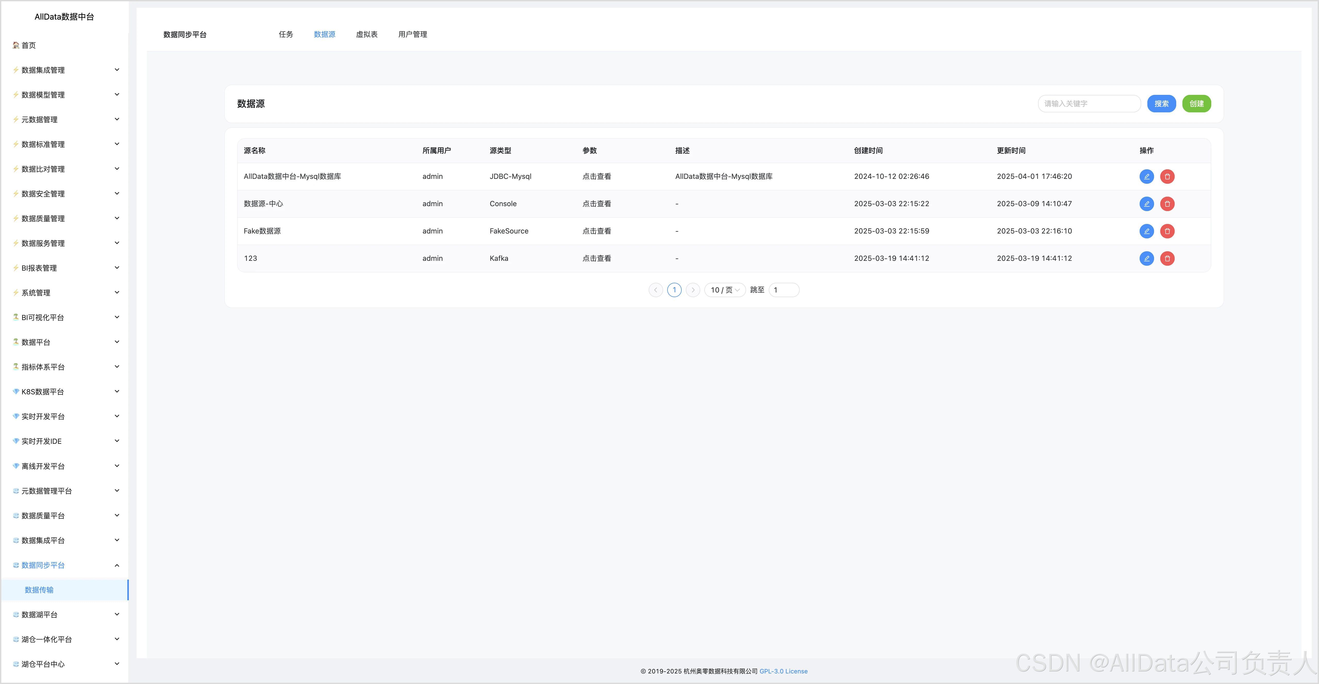The width and height of the screenshot is (1319, 684).
Task: Click the diamond icon beside 离线开发平台
Action: [x=16, y=466]
